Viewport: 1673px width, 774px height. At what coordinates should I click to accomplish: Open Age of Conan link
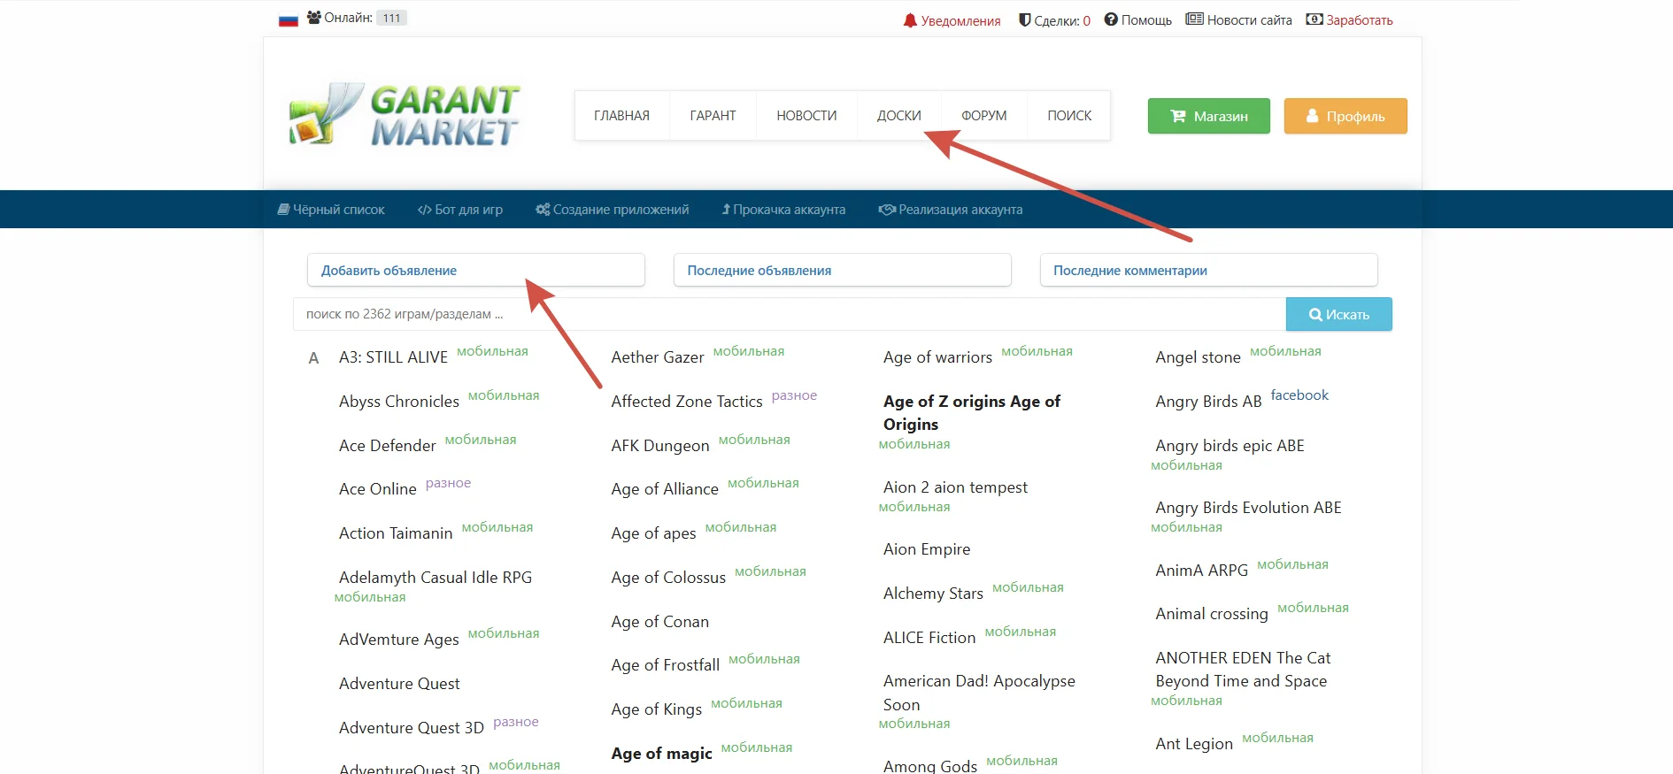(x=659, y=622)
